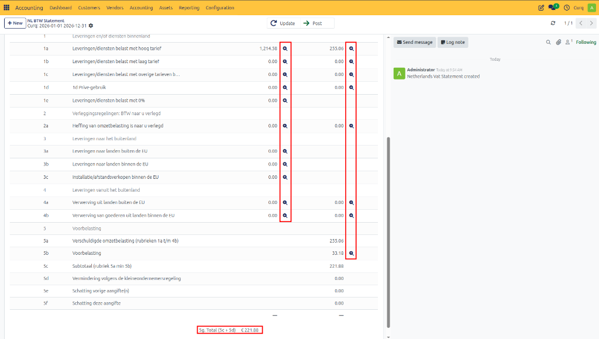Open the Vendors menu
Image resolution: width=599 pixels, height=339 pixels.
115,8
